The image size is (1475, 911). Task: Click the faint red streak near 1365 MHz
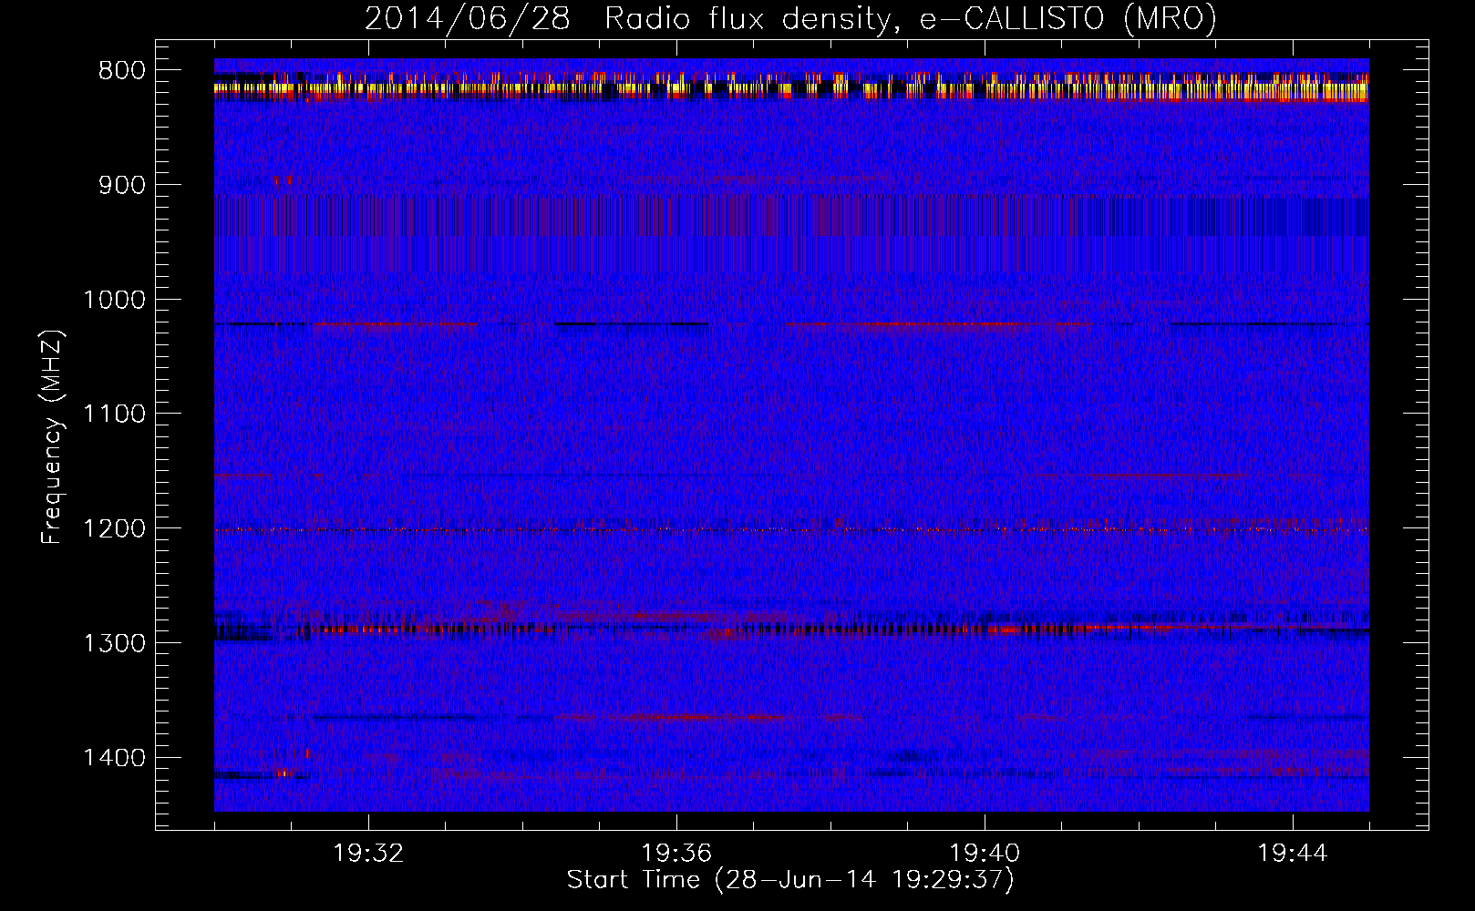675,718
